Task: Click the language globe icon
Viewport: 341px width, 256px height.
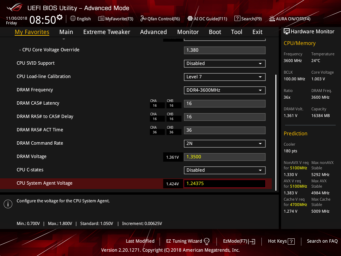Action: (73, 19)
